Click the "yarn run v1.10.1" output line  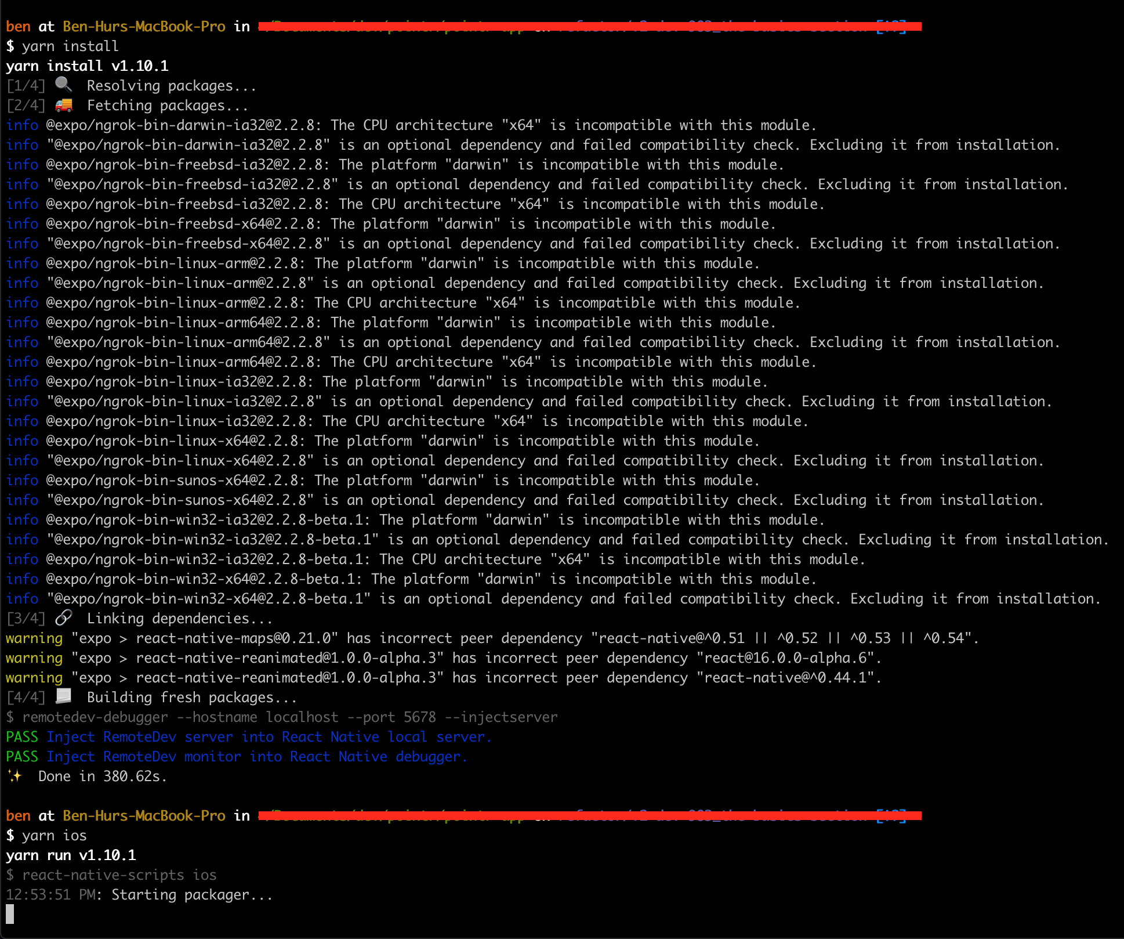coord(71,855)
